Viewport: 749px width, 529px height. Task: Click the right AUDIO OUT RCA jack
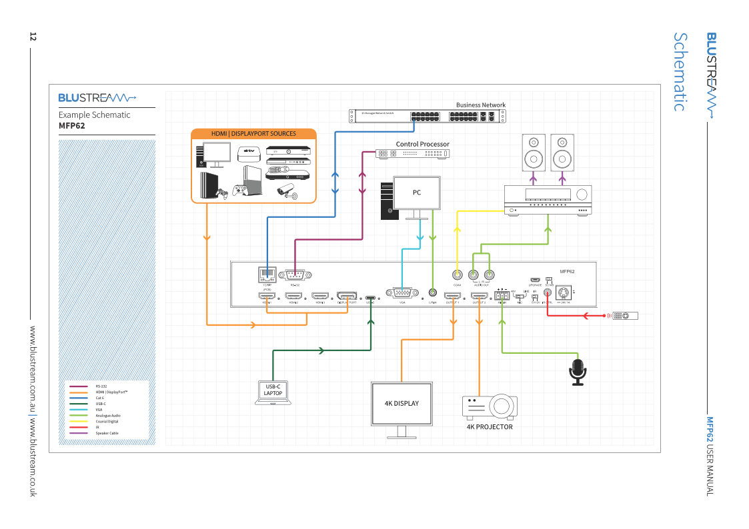tap(489, 274)
